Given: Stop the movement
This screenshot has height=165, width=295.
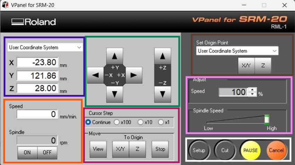Looking at the screenshot, I should point(160,149).
